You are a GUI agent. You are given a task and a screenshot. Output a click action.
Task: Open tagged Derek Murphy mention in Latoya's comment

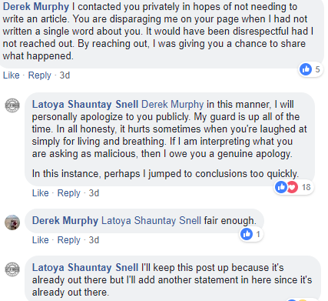(x=173, y=105)
